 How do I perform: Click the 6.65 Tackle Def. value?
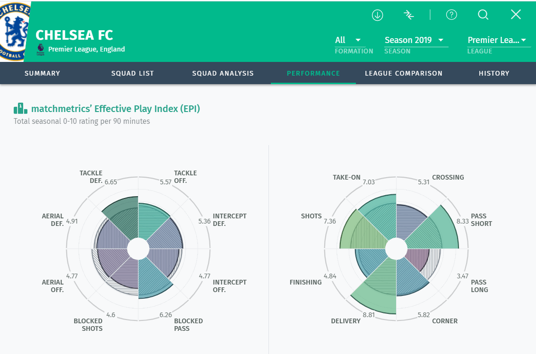111,182
